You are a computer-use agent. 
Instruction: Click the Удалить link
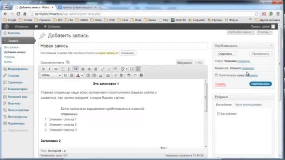click(x=220, y=84)
